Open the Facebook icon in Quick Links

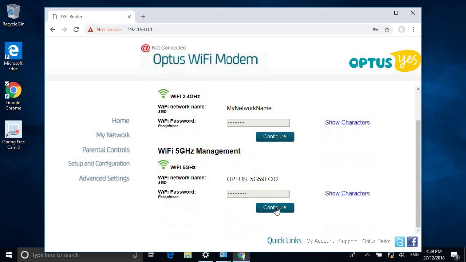(412, 242)
